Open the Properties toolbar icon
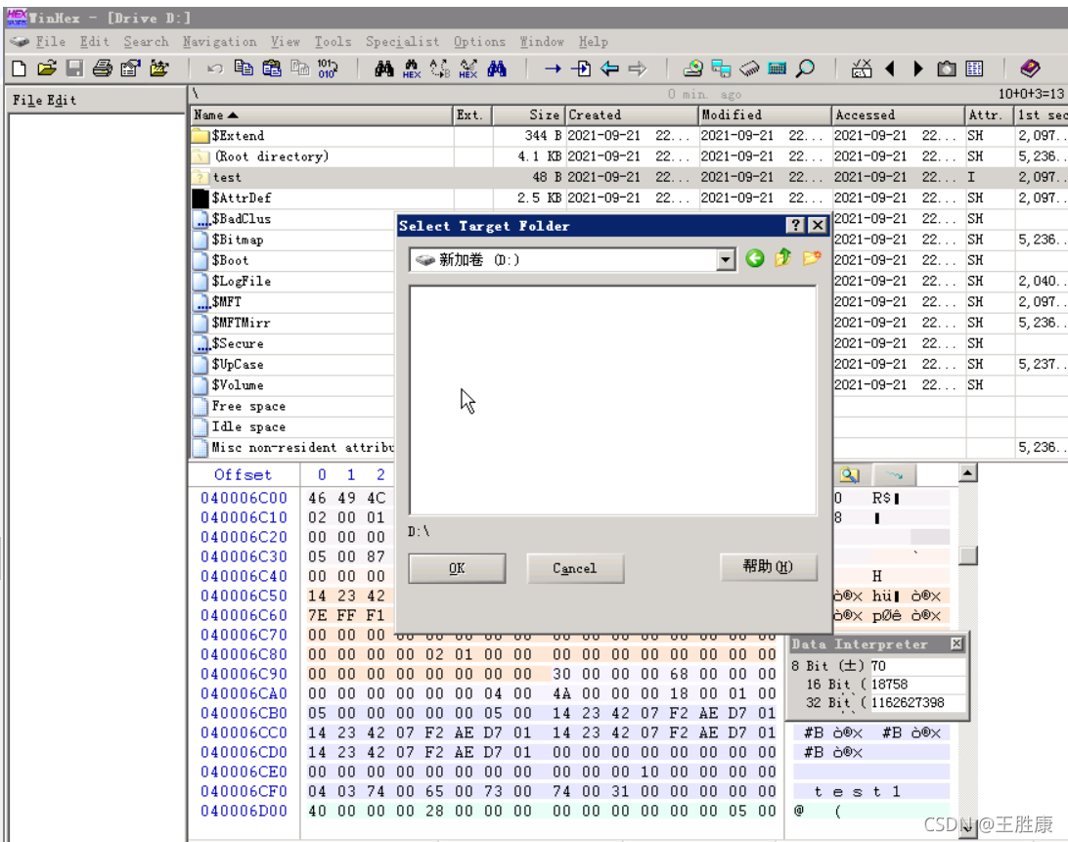The height and width of the screenshot is (842, 1068). 130,68
